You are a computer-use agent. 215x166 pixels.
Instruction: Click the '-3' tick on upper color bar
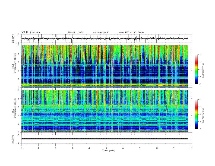(200, 55)
